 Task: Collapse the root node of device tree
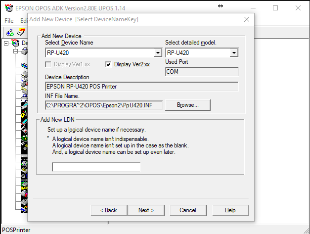(x=6, y=44)
